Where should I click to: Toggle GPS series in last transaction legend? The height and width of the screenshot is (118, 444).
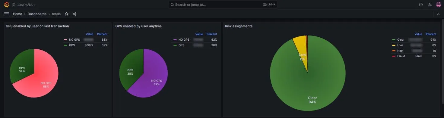pos(72,45)
